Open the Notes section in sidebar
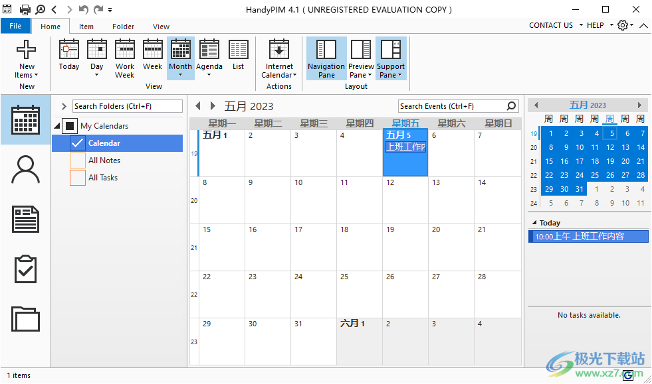 click(26, 220)
